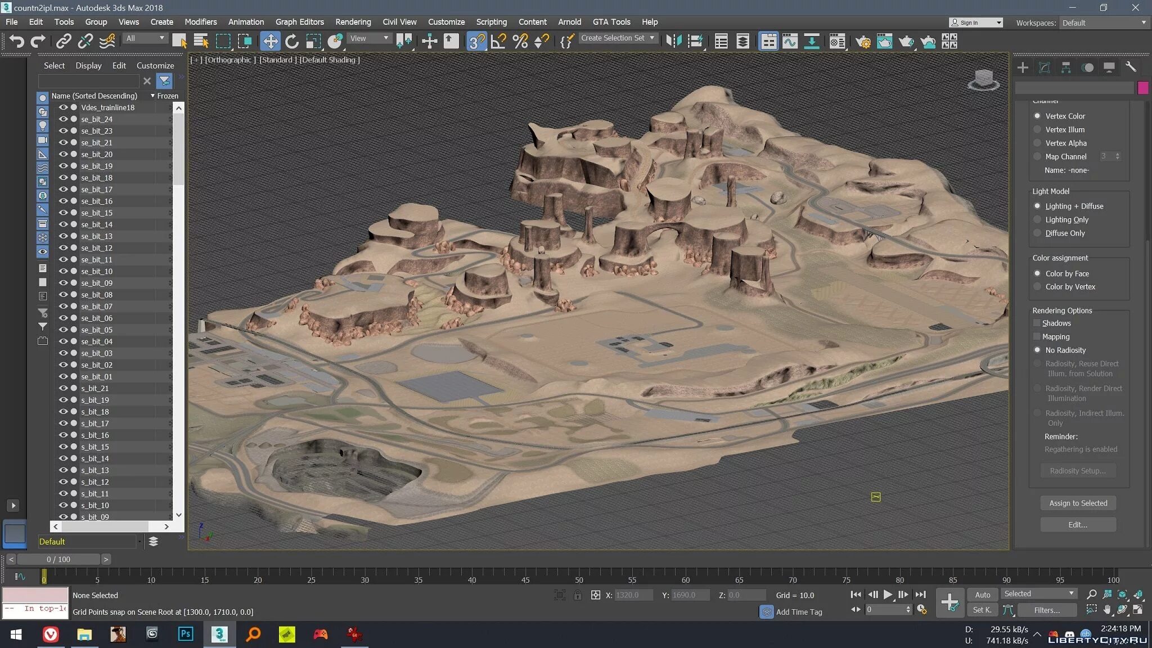The image size is (1152, 648).
Task: Open the Modifiers menu
Action: pyautogui.click(x=200, y=22)
